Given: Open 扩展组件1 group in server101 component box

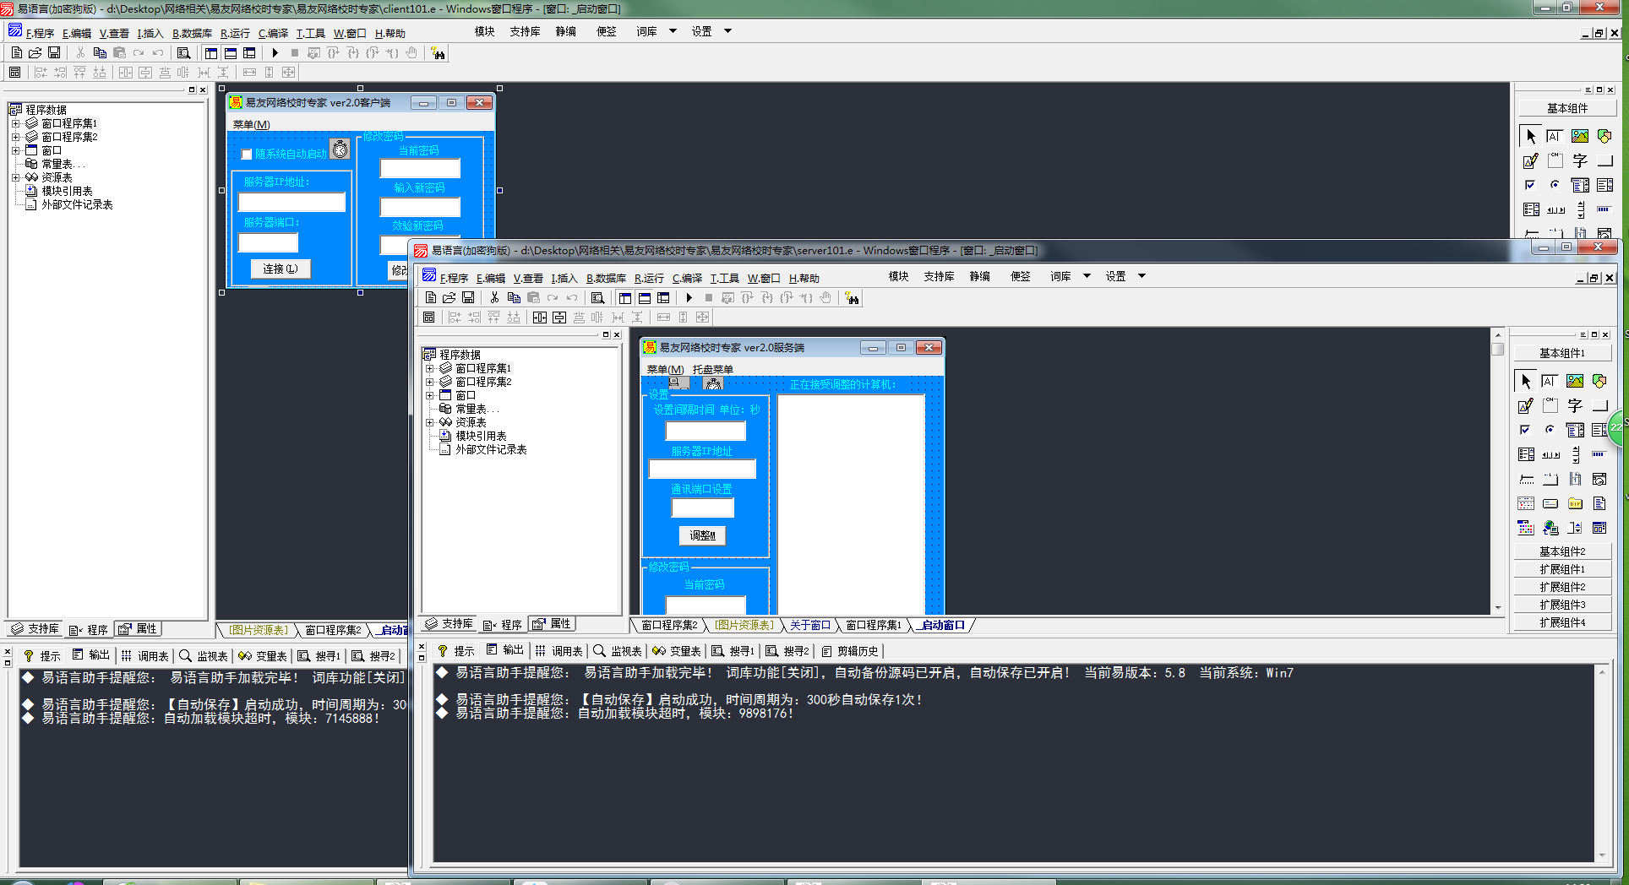Looking at the screenshot, I should tap(1562, 569).
